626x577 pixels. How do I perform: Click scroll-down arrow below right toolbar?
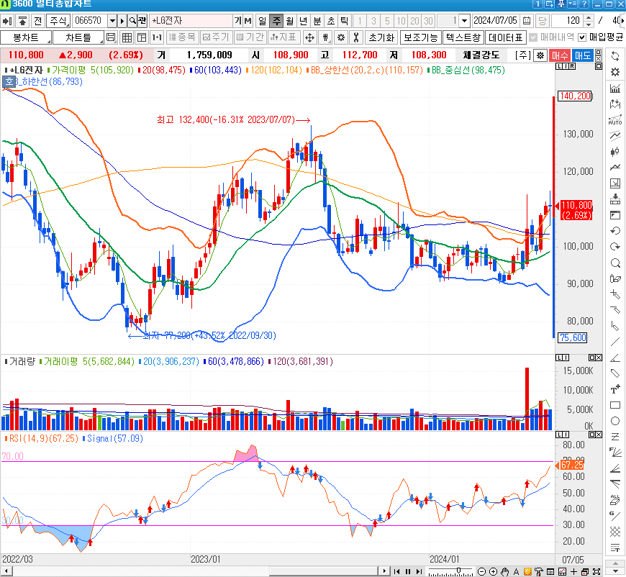615,571
